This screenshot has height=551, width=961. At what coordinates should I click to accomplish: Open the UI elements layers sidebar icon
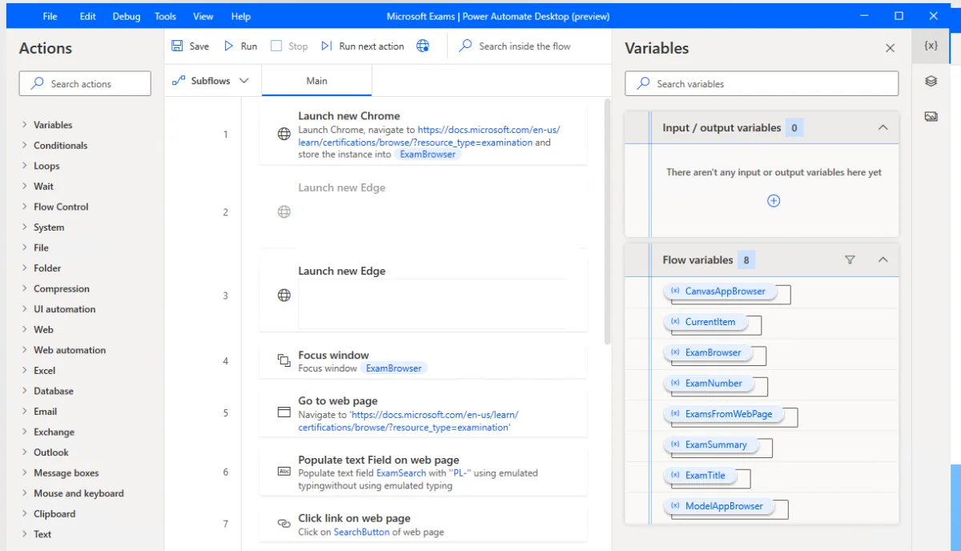931,81
